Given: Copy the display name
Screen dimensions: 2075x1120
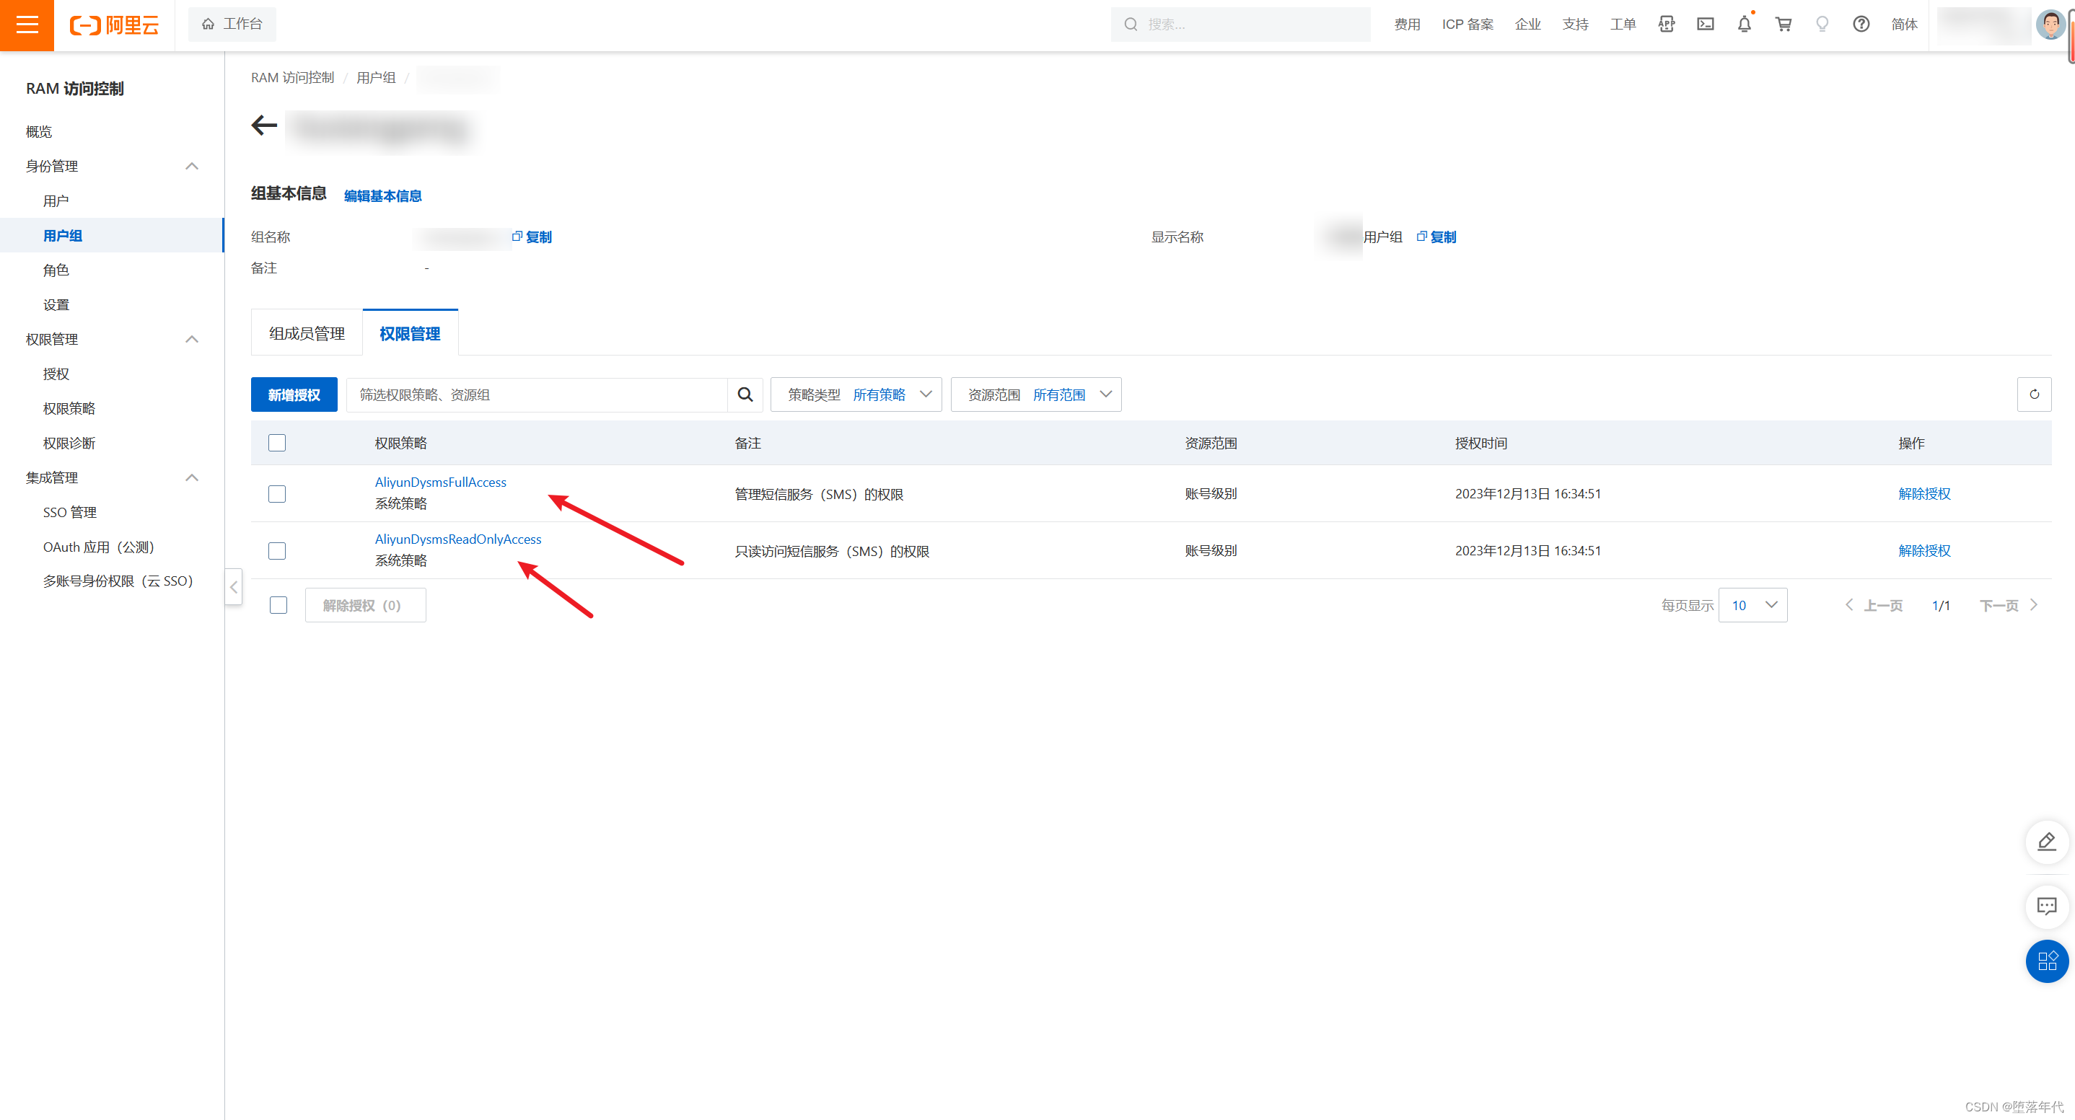Looking at the screenshot, I should pos(1436,237).
